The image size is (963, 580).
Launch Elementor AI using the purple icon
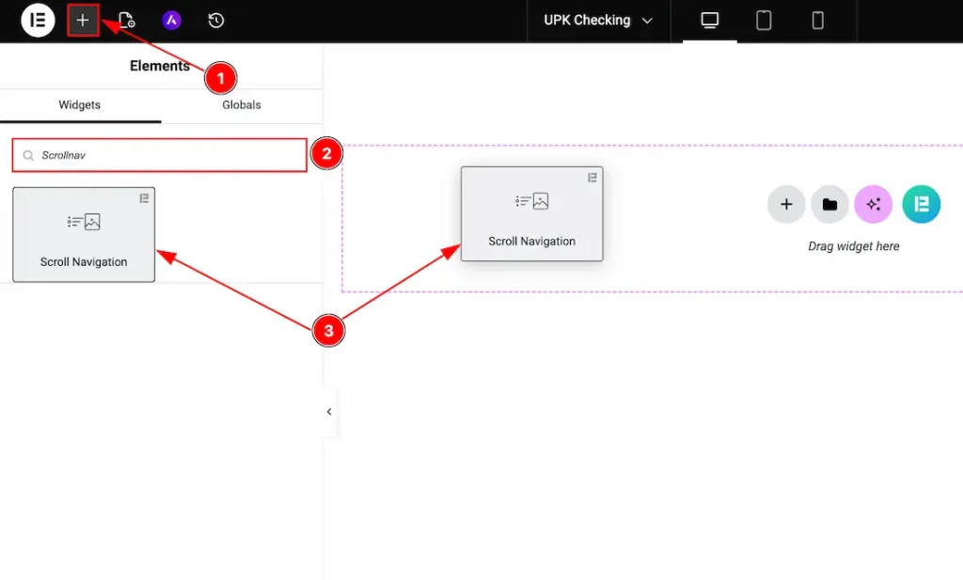click(x=171, y=20)
